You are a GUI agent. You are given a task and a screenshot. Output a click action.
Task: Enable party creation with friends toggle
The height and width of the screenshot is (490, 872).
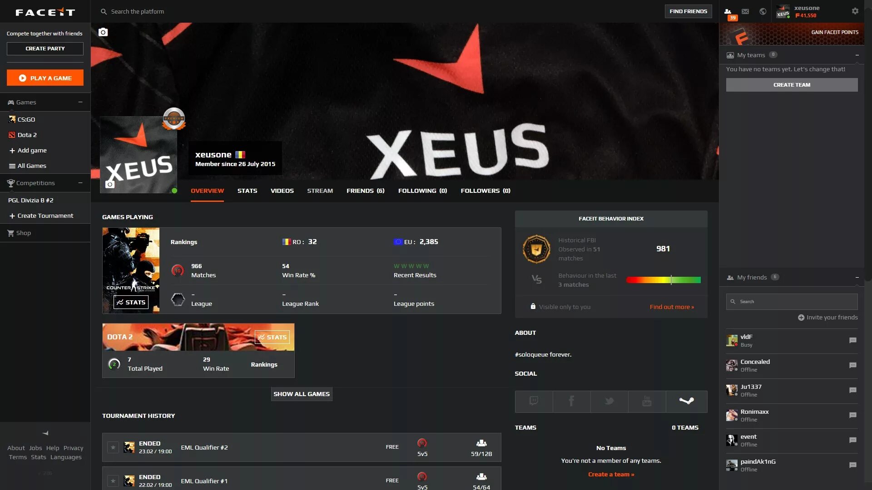(45, 48)
